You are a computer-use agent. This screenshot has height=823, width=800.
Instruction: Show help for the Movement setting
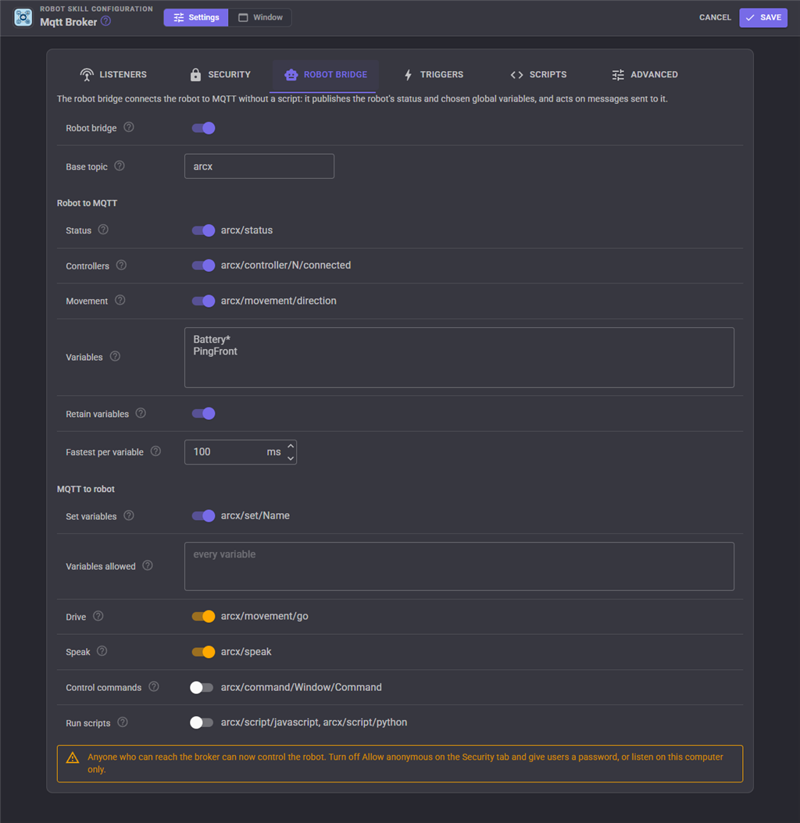[x=120, y=300]
